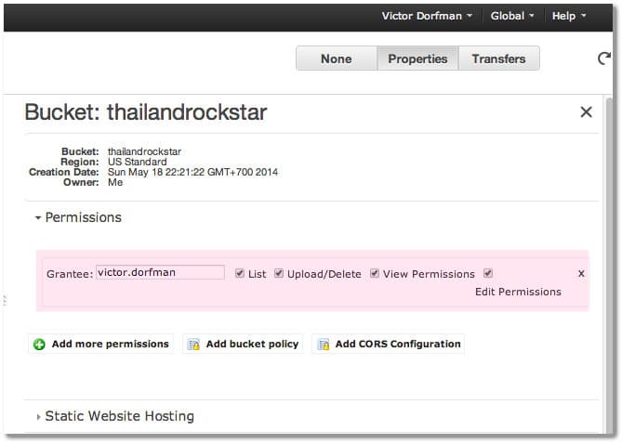Remove the victor.dorfman grantee row
622x443 pixels.
[581, 274]
